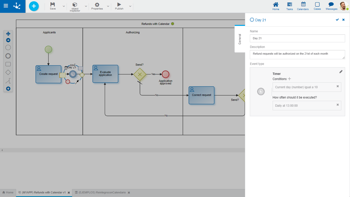
Task: Open the Messages chat icon
Action: tap(331, 5)
